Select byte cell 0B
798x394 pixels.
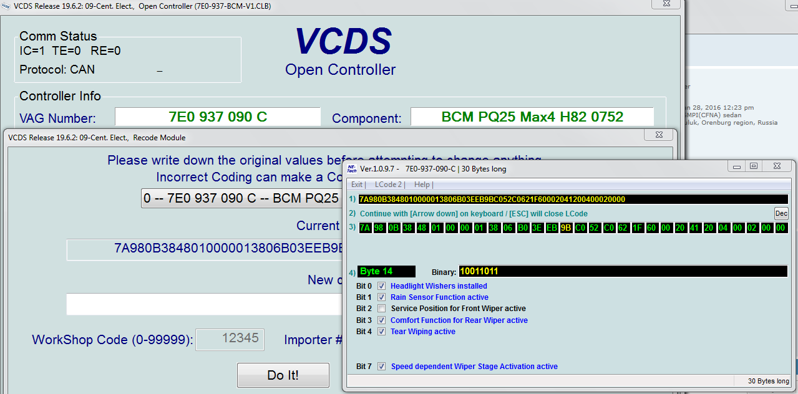pos(393,228)
